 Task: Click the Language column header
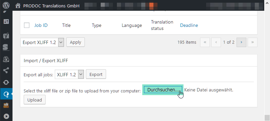[132, 25]
